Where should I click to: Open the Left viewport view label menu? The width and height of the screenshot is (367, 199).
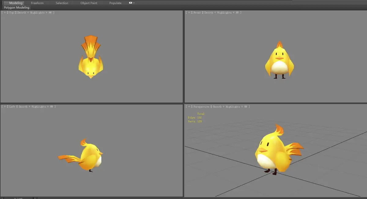(x=12, y=107)
